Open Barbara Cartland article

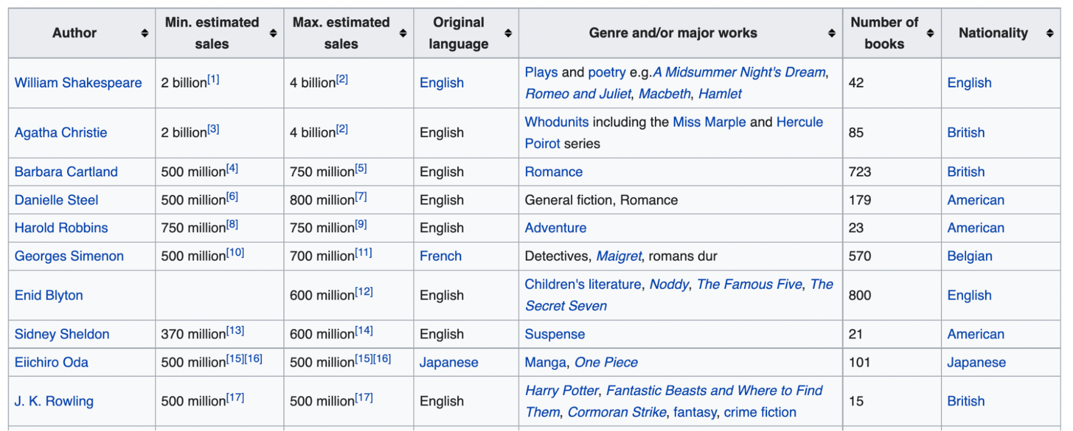point(66,172)
